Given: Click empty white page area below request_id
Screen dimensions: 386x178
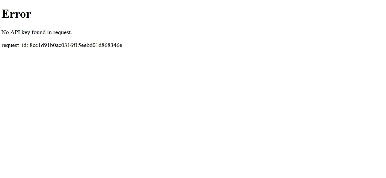Looking at the screenshot, I should pos(193,114).
